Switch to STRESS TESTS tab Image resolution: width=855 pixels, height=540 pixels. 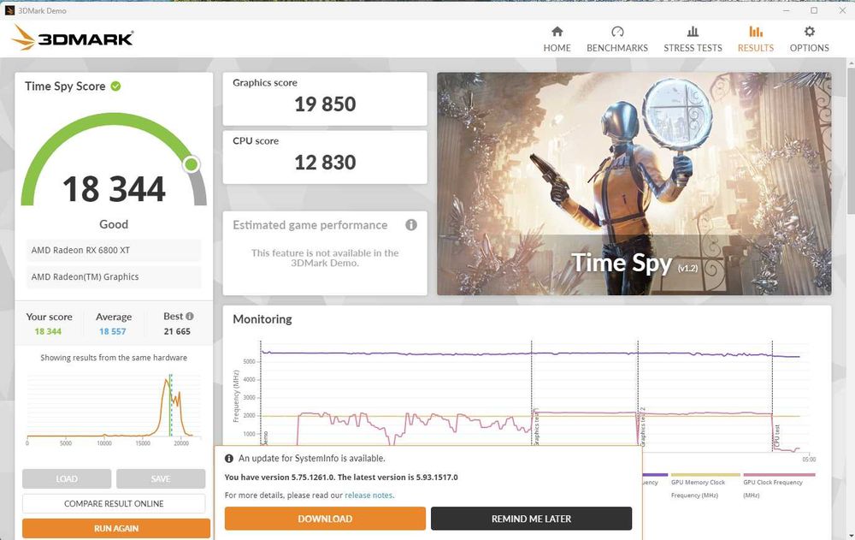(693, 39)
